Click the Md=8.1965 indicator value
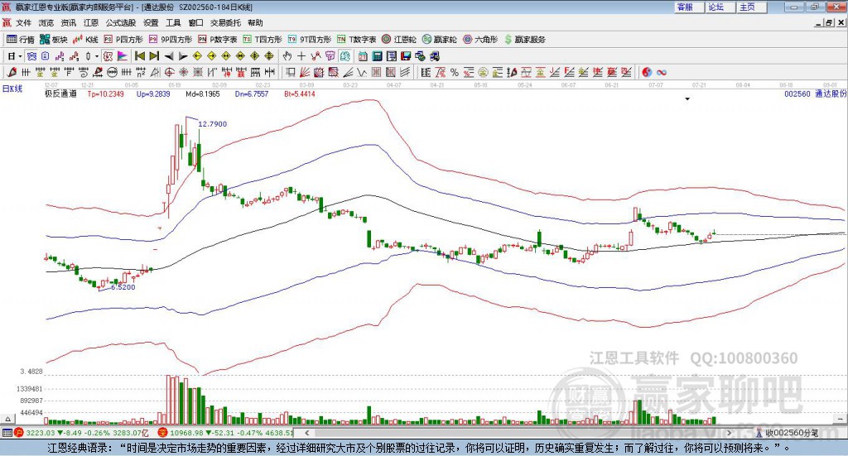This screenshot has width=848, height=456. point(203,94)
